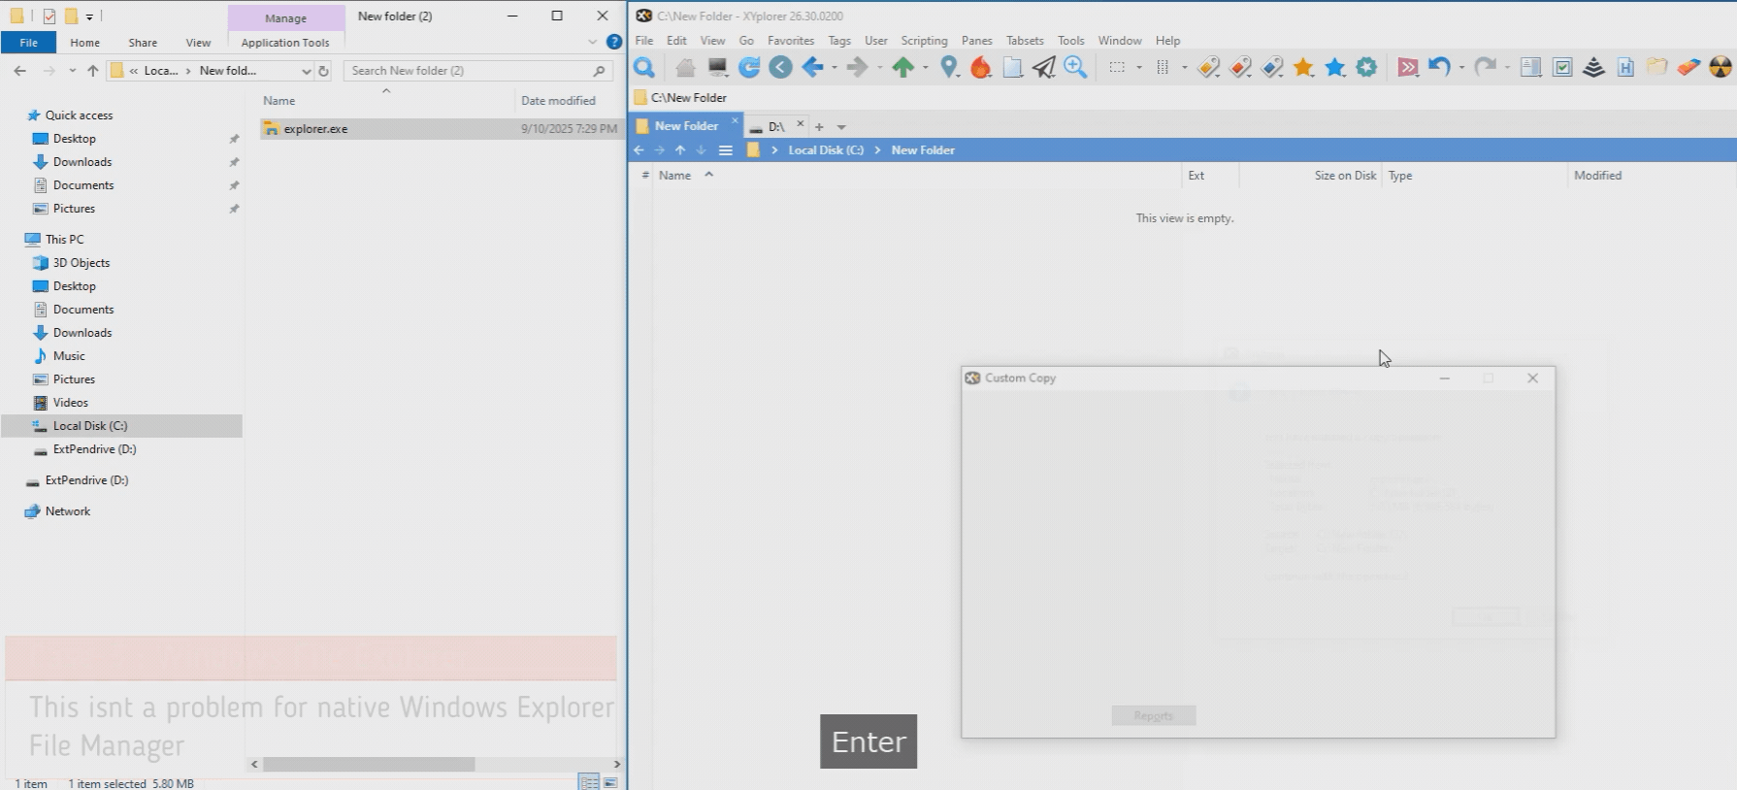Toggle details view in Explorer status bar
Screen dimensions: 1737x790
(588, 782)
